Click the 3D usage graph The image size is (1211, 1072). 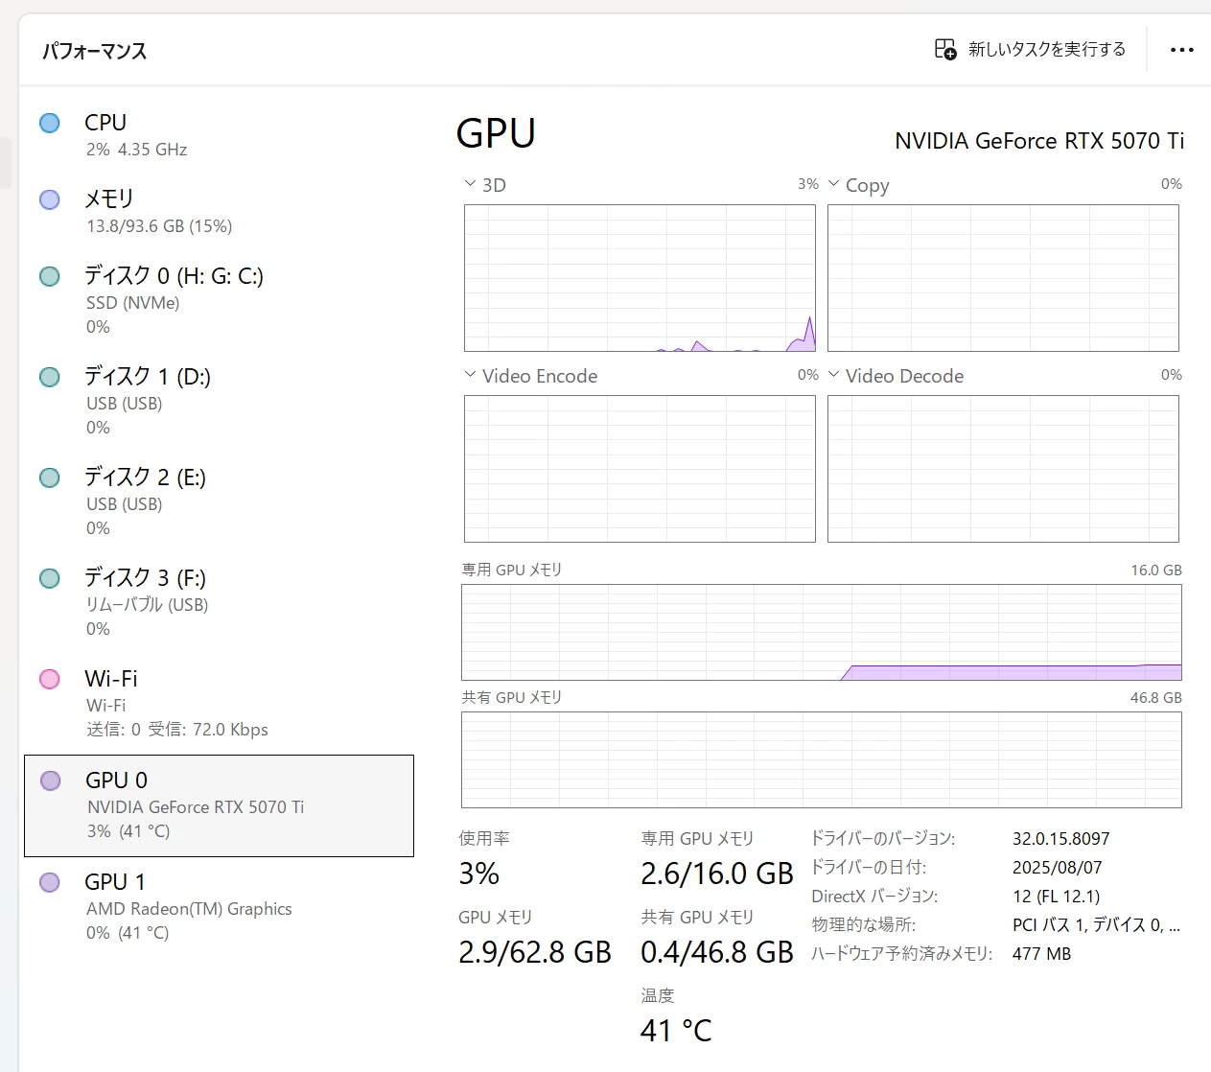click(x=640, y=278)
